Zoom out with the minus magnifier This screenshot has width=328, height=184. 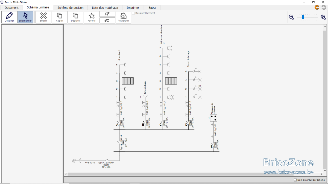(x=291, y=17)
